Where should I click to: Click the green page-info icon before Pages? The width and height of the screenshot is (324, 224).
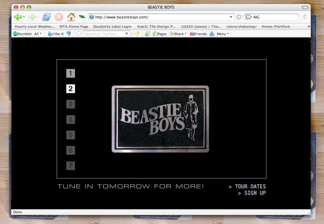[x=147, y=34]
